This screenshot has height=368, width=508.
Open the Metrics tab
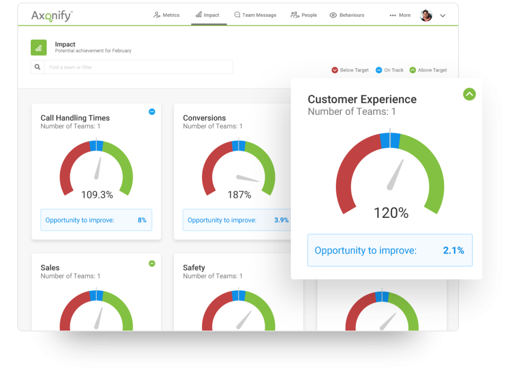click(x=167, y=15)
